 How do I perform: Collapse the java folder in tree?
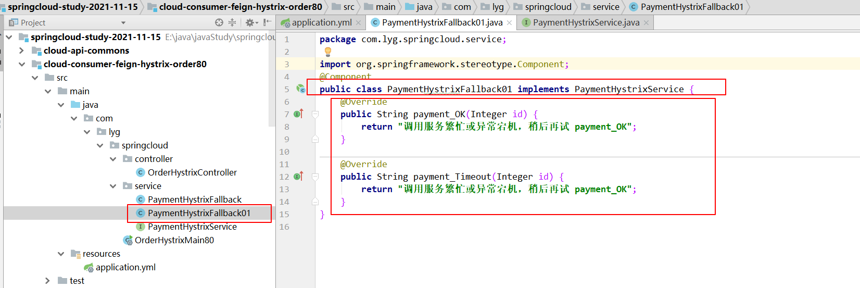coord(61,105)
